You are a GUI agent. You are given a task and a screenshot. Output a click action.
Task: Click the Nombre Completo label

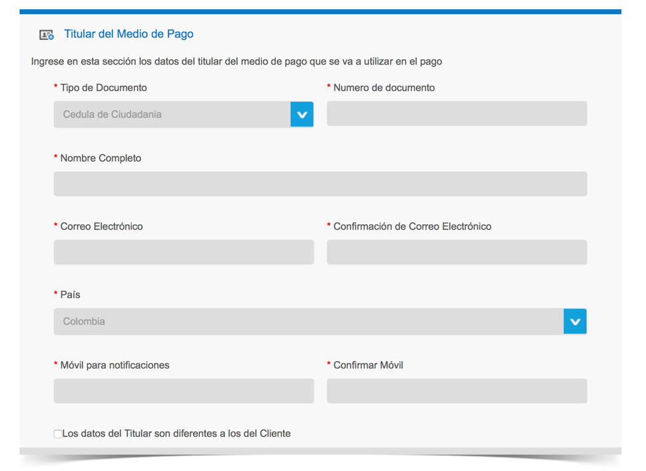pyautogui.click(x=101, y=158)
